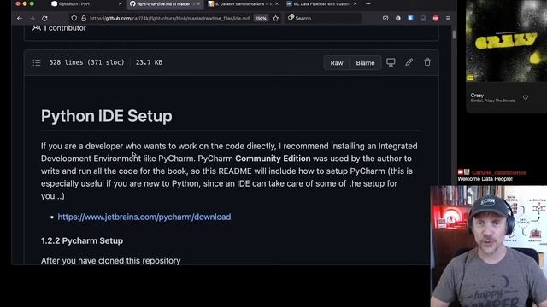Go back to the previous page
The image size is (547, 307).
pos(20,19)
